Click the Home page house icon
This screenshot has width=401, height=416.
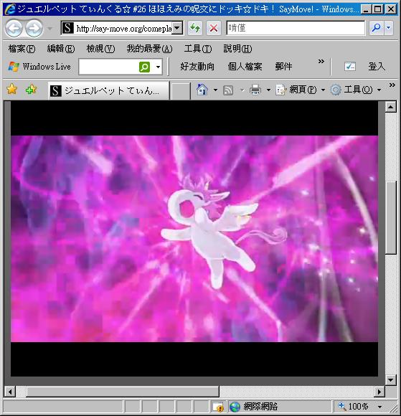(x=202, y=90)
